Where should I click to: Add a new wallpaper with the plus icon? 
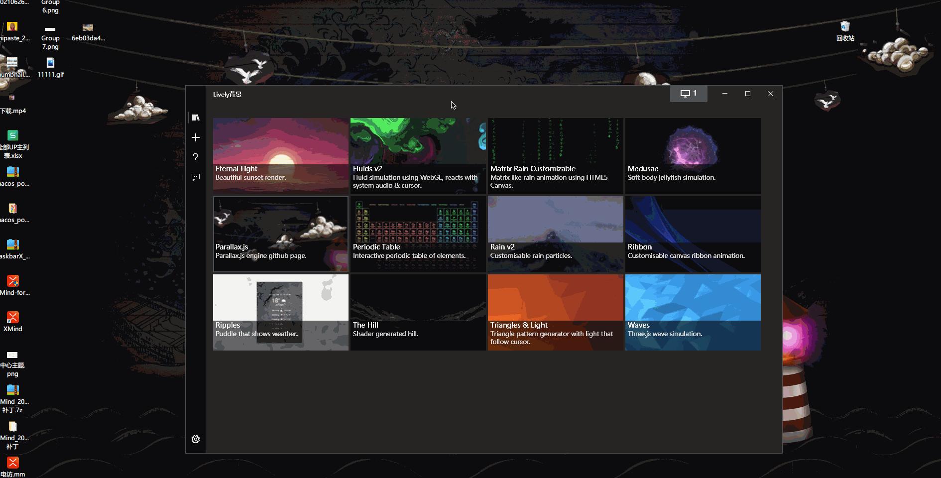click(196, 137)
